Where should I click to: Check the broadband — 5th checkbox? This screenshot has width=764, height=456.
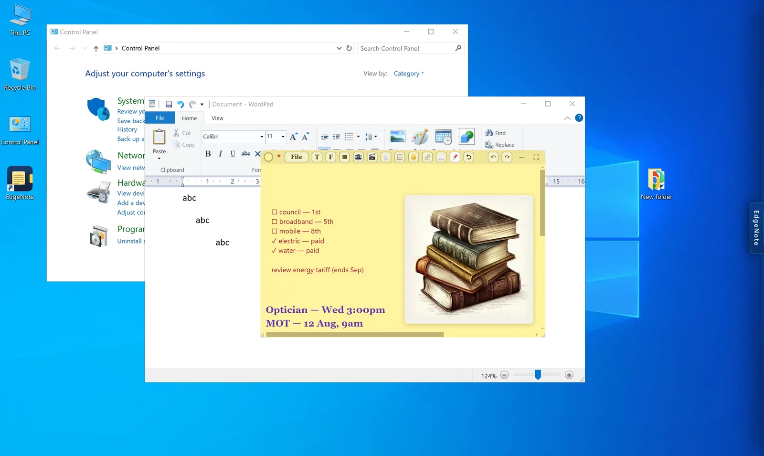(x=275, y=222)
